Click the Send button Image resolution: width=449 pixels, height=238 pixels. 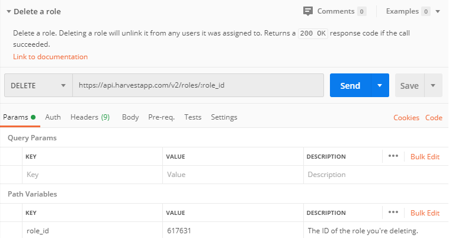(x=350, y=85)
